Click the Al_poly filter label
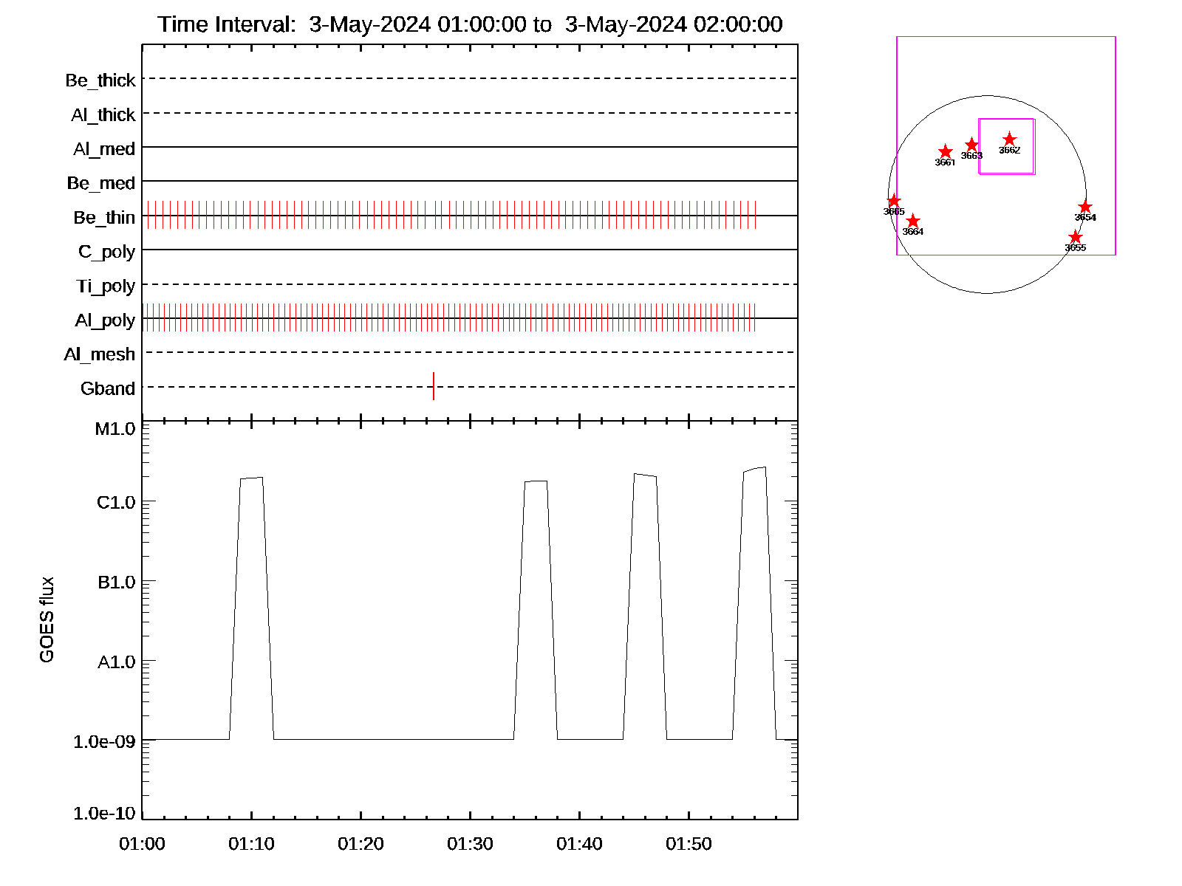1182x886 pixels. (105, 320)
